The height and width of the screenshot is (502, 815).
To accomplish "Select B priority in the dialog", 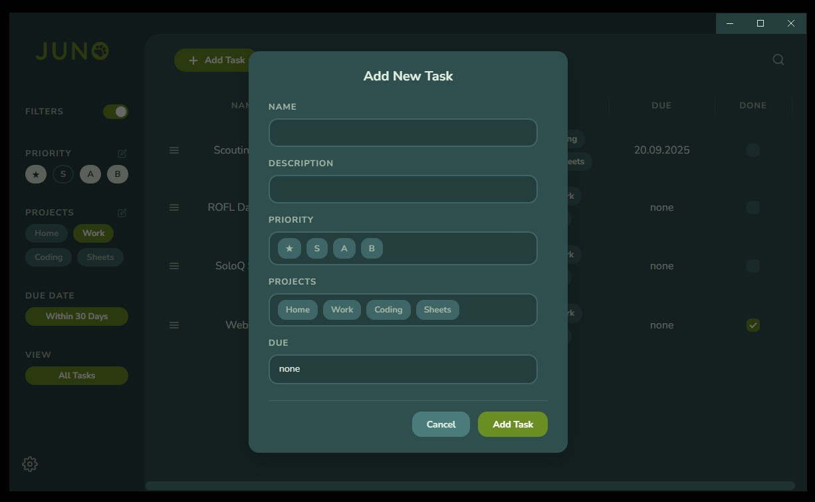I will [x=372, y=249].
